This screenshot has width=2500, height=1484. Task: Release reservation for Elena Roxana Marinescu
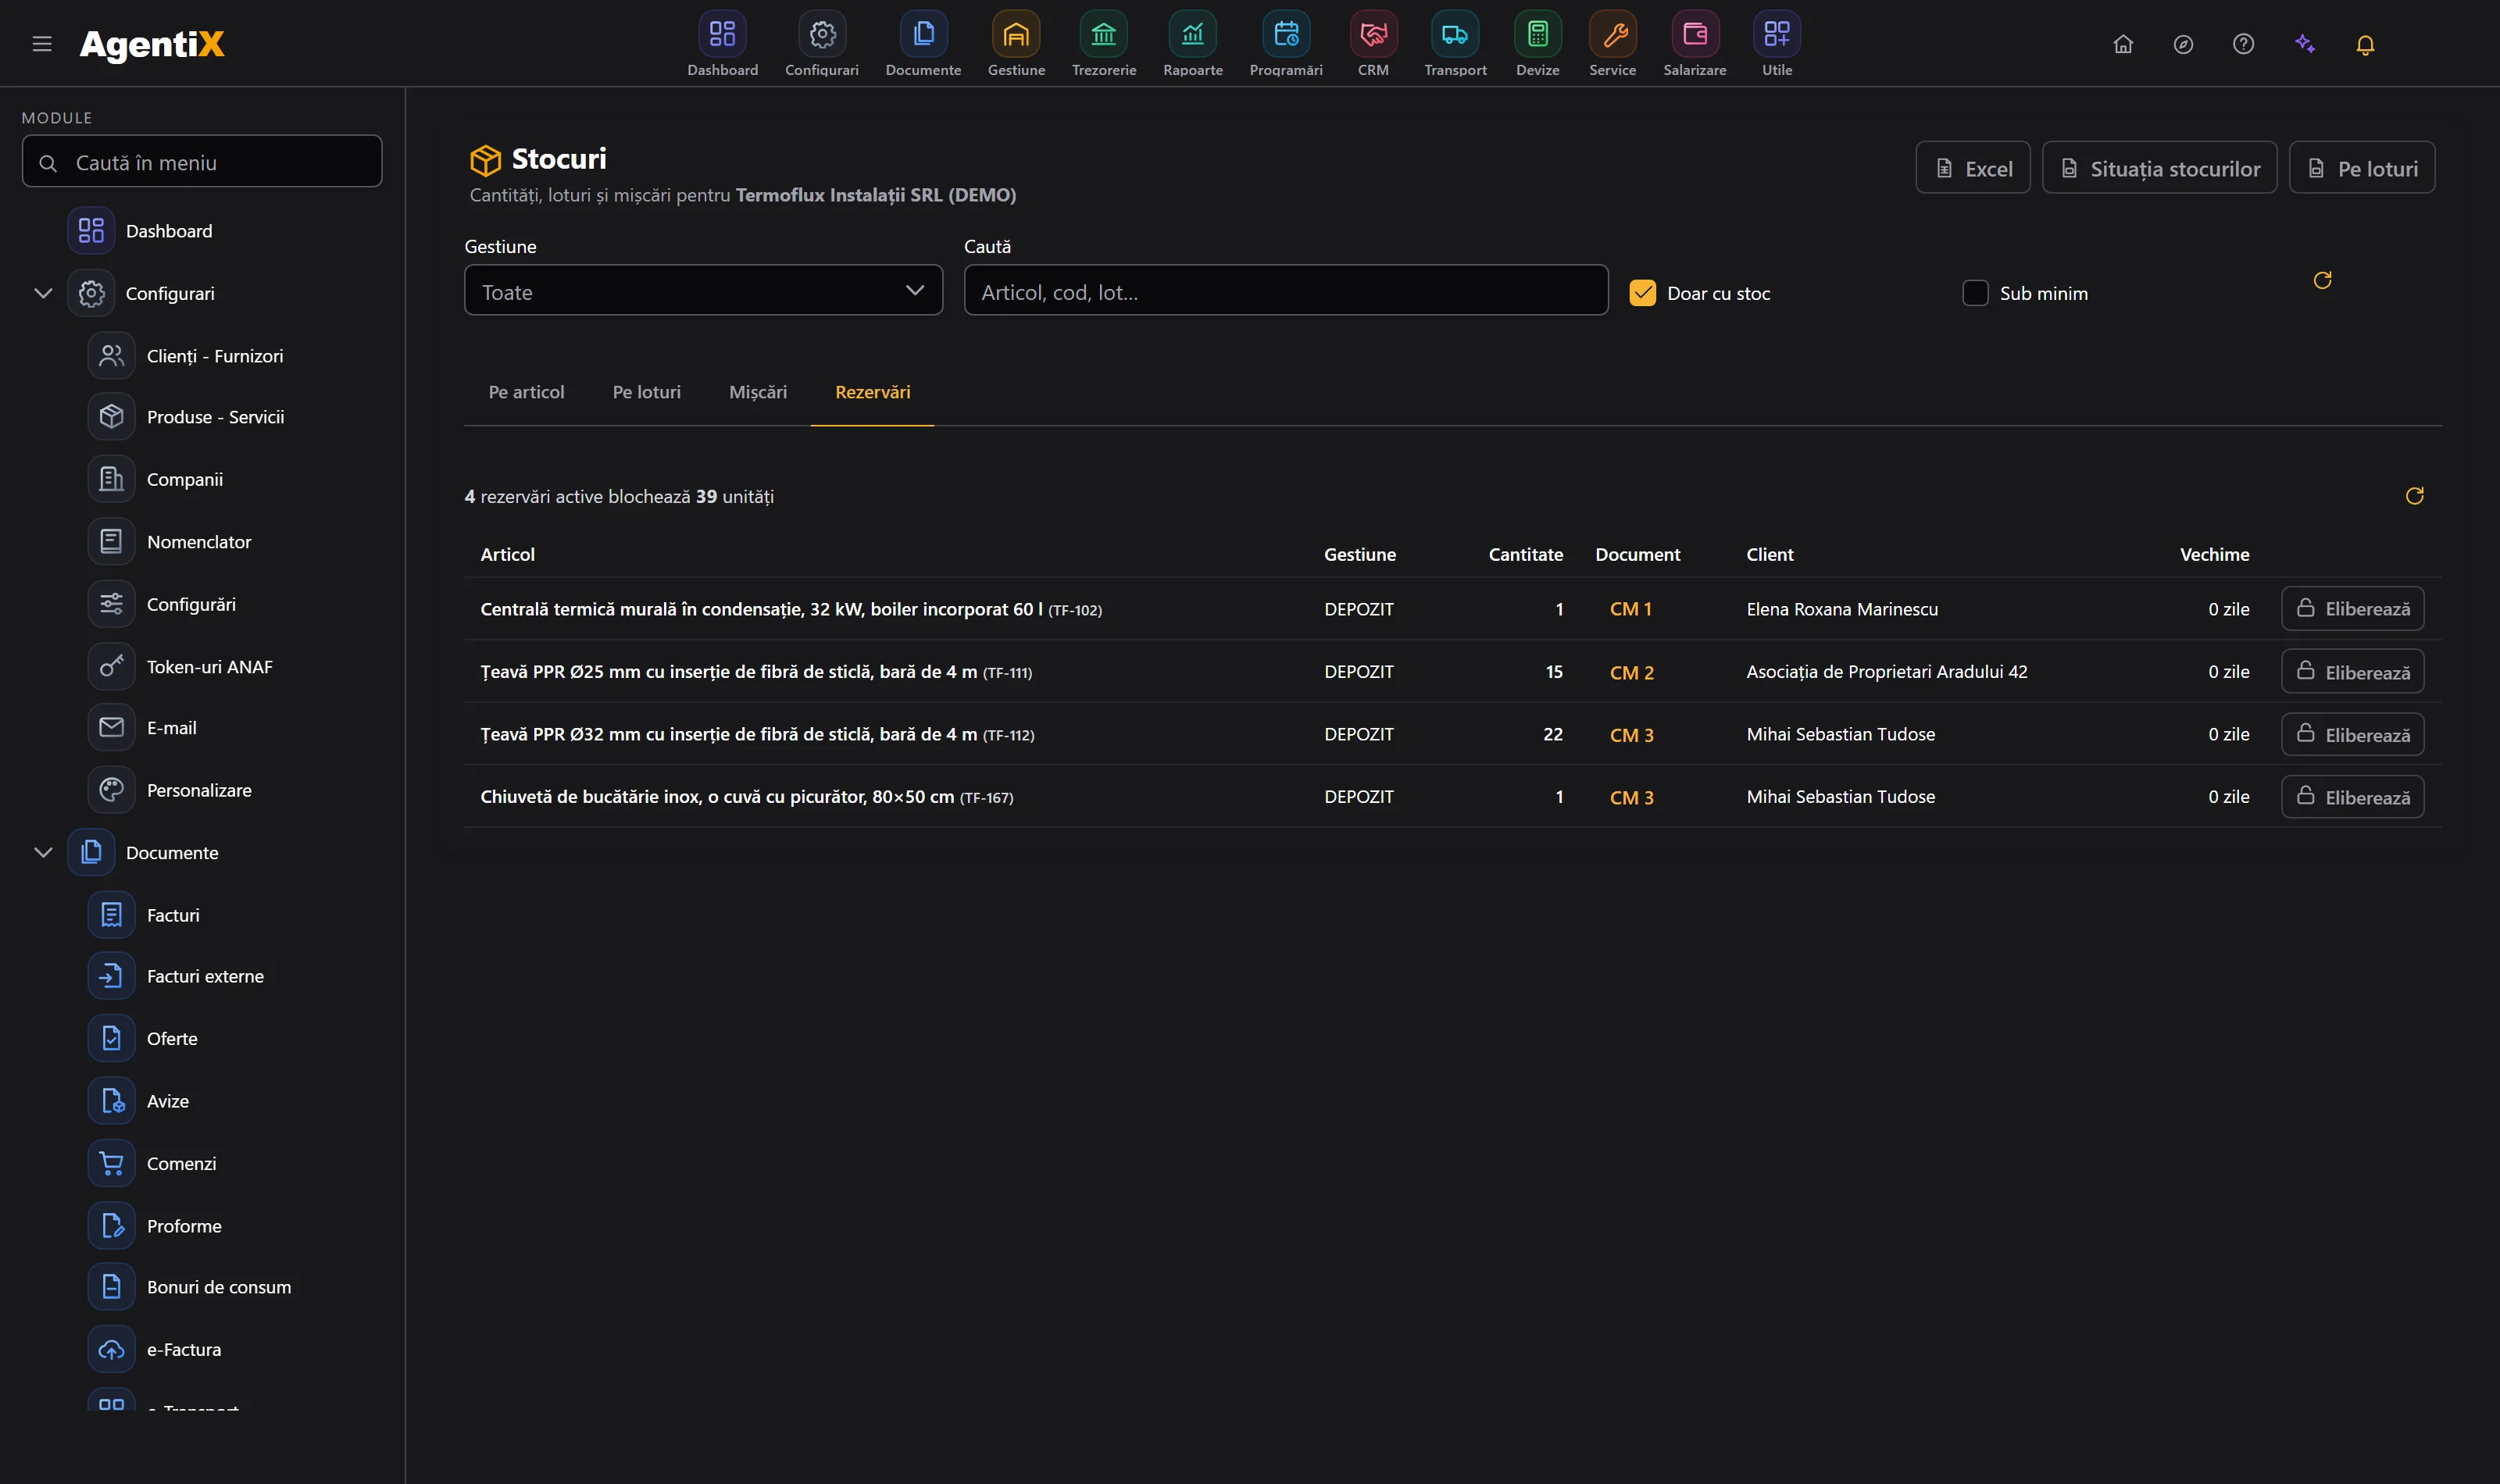[x=2352, y=608]
